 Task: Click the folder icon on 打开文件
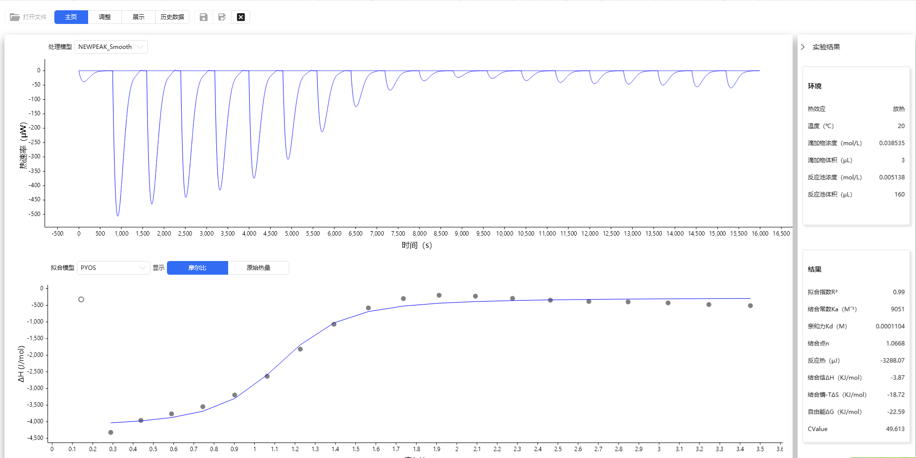click(15, 17)
